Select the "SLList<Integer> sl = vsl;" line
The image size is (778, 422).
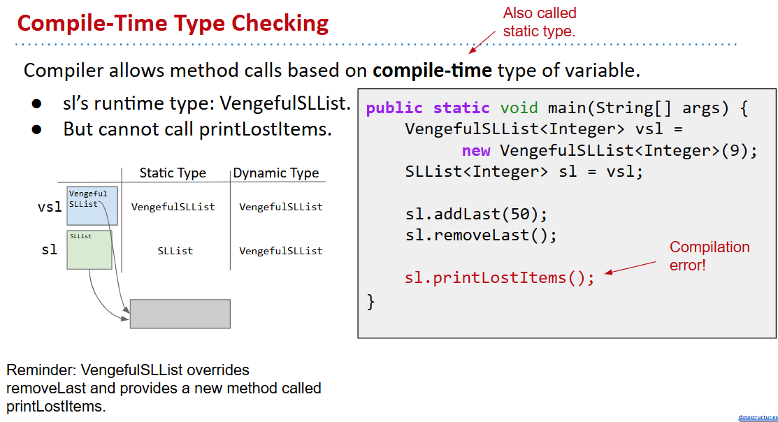[x=524, y=172]
